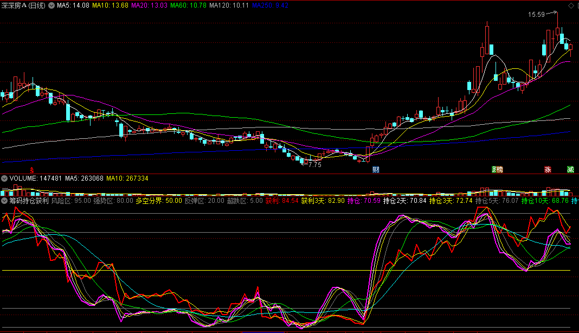Viewport: 579px width, 333px height.
Task: Open the 筹码持仓获利 indicator dropdown arrow
Action: [x=4, y=201]
